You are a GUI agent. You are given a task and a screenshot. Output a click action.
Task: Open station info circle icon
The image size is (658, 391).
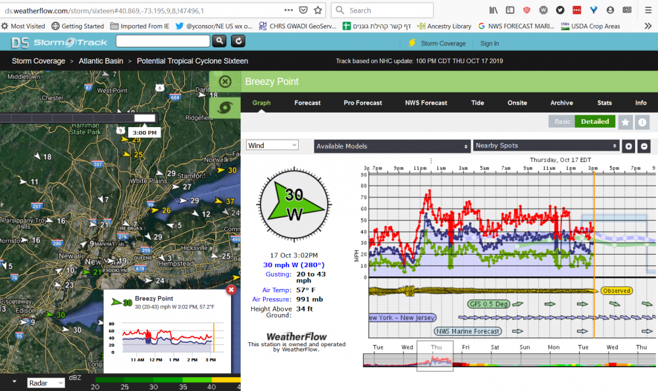pos(642,122)
